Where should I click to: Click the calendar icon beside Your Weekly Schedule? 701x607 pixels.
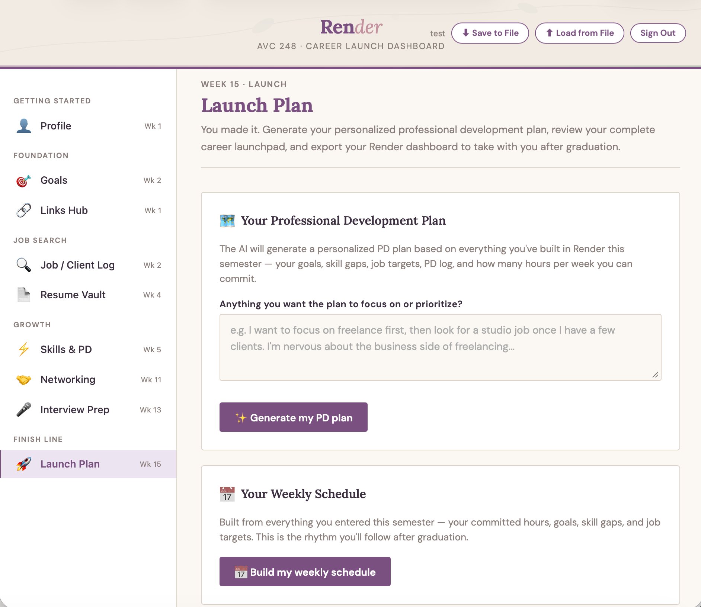tap(227, 494)
